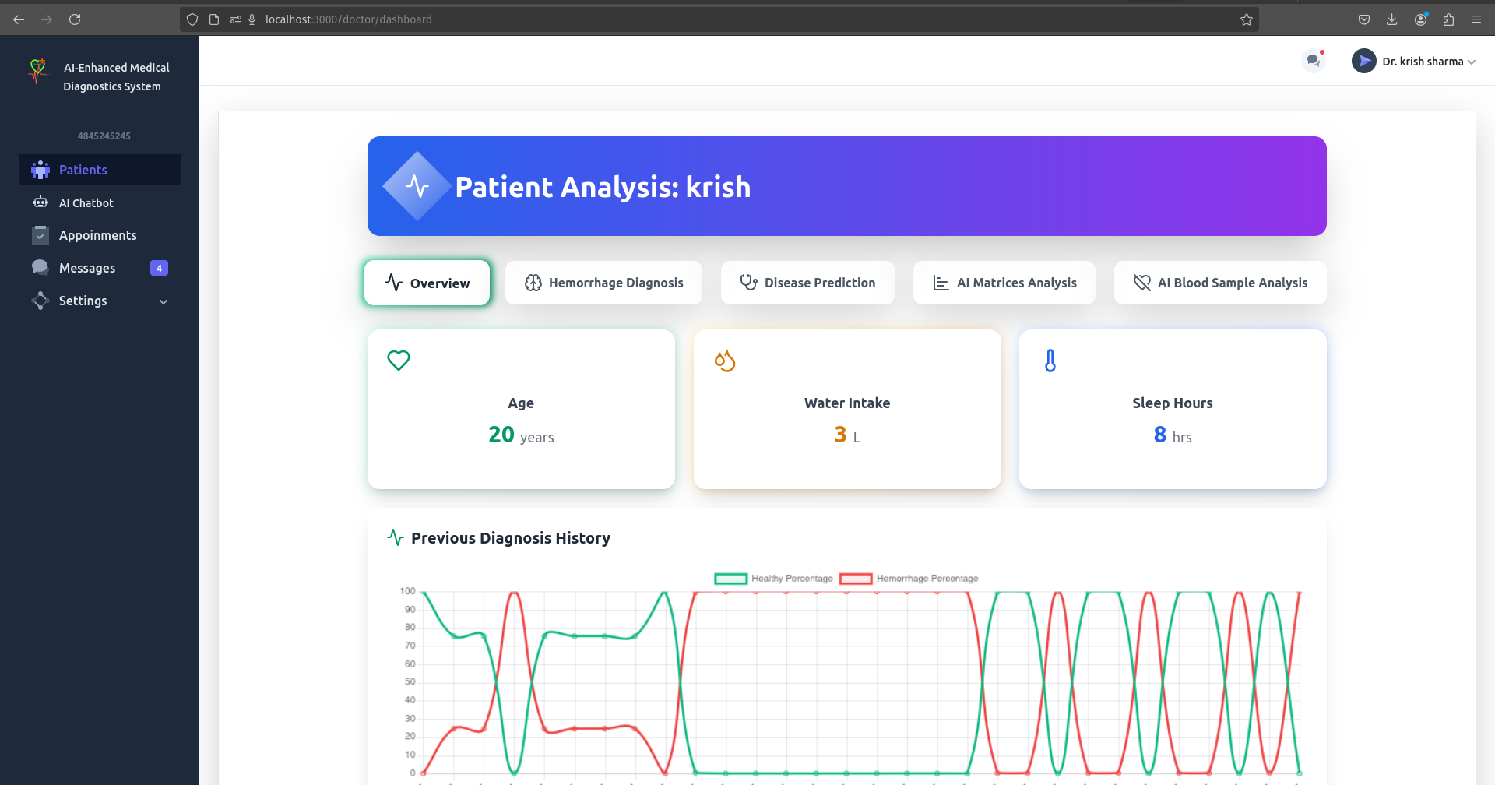Open the browser downloads icon
The height and width of the screenshot is (785, 1495).
pyautogui.click(x=1392, y=19)
